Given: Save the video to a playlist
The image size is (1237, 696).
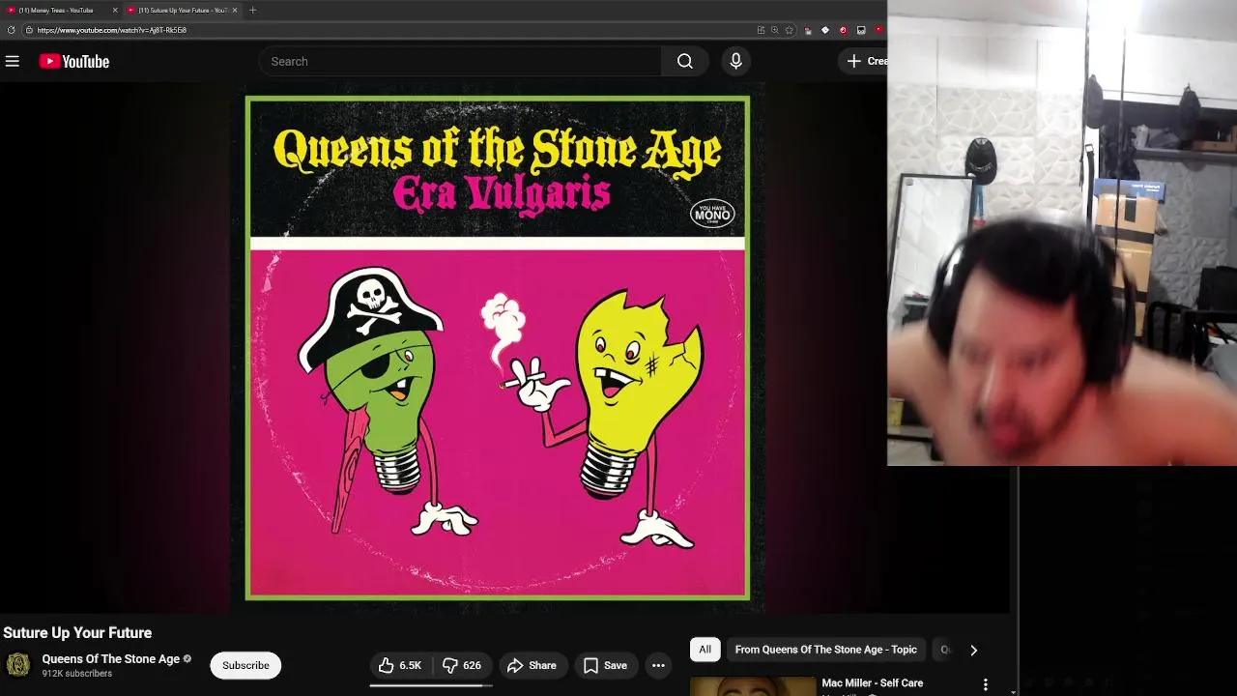Looking at the screenshot, I should tap(605, 665).
